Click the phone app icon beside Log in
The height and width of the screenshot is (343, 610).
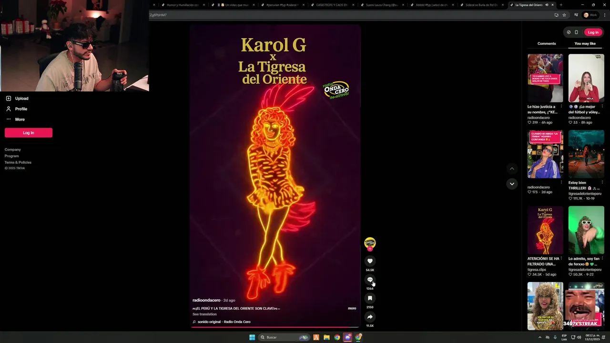pyautogui.click(x=576, y=32)
